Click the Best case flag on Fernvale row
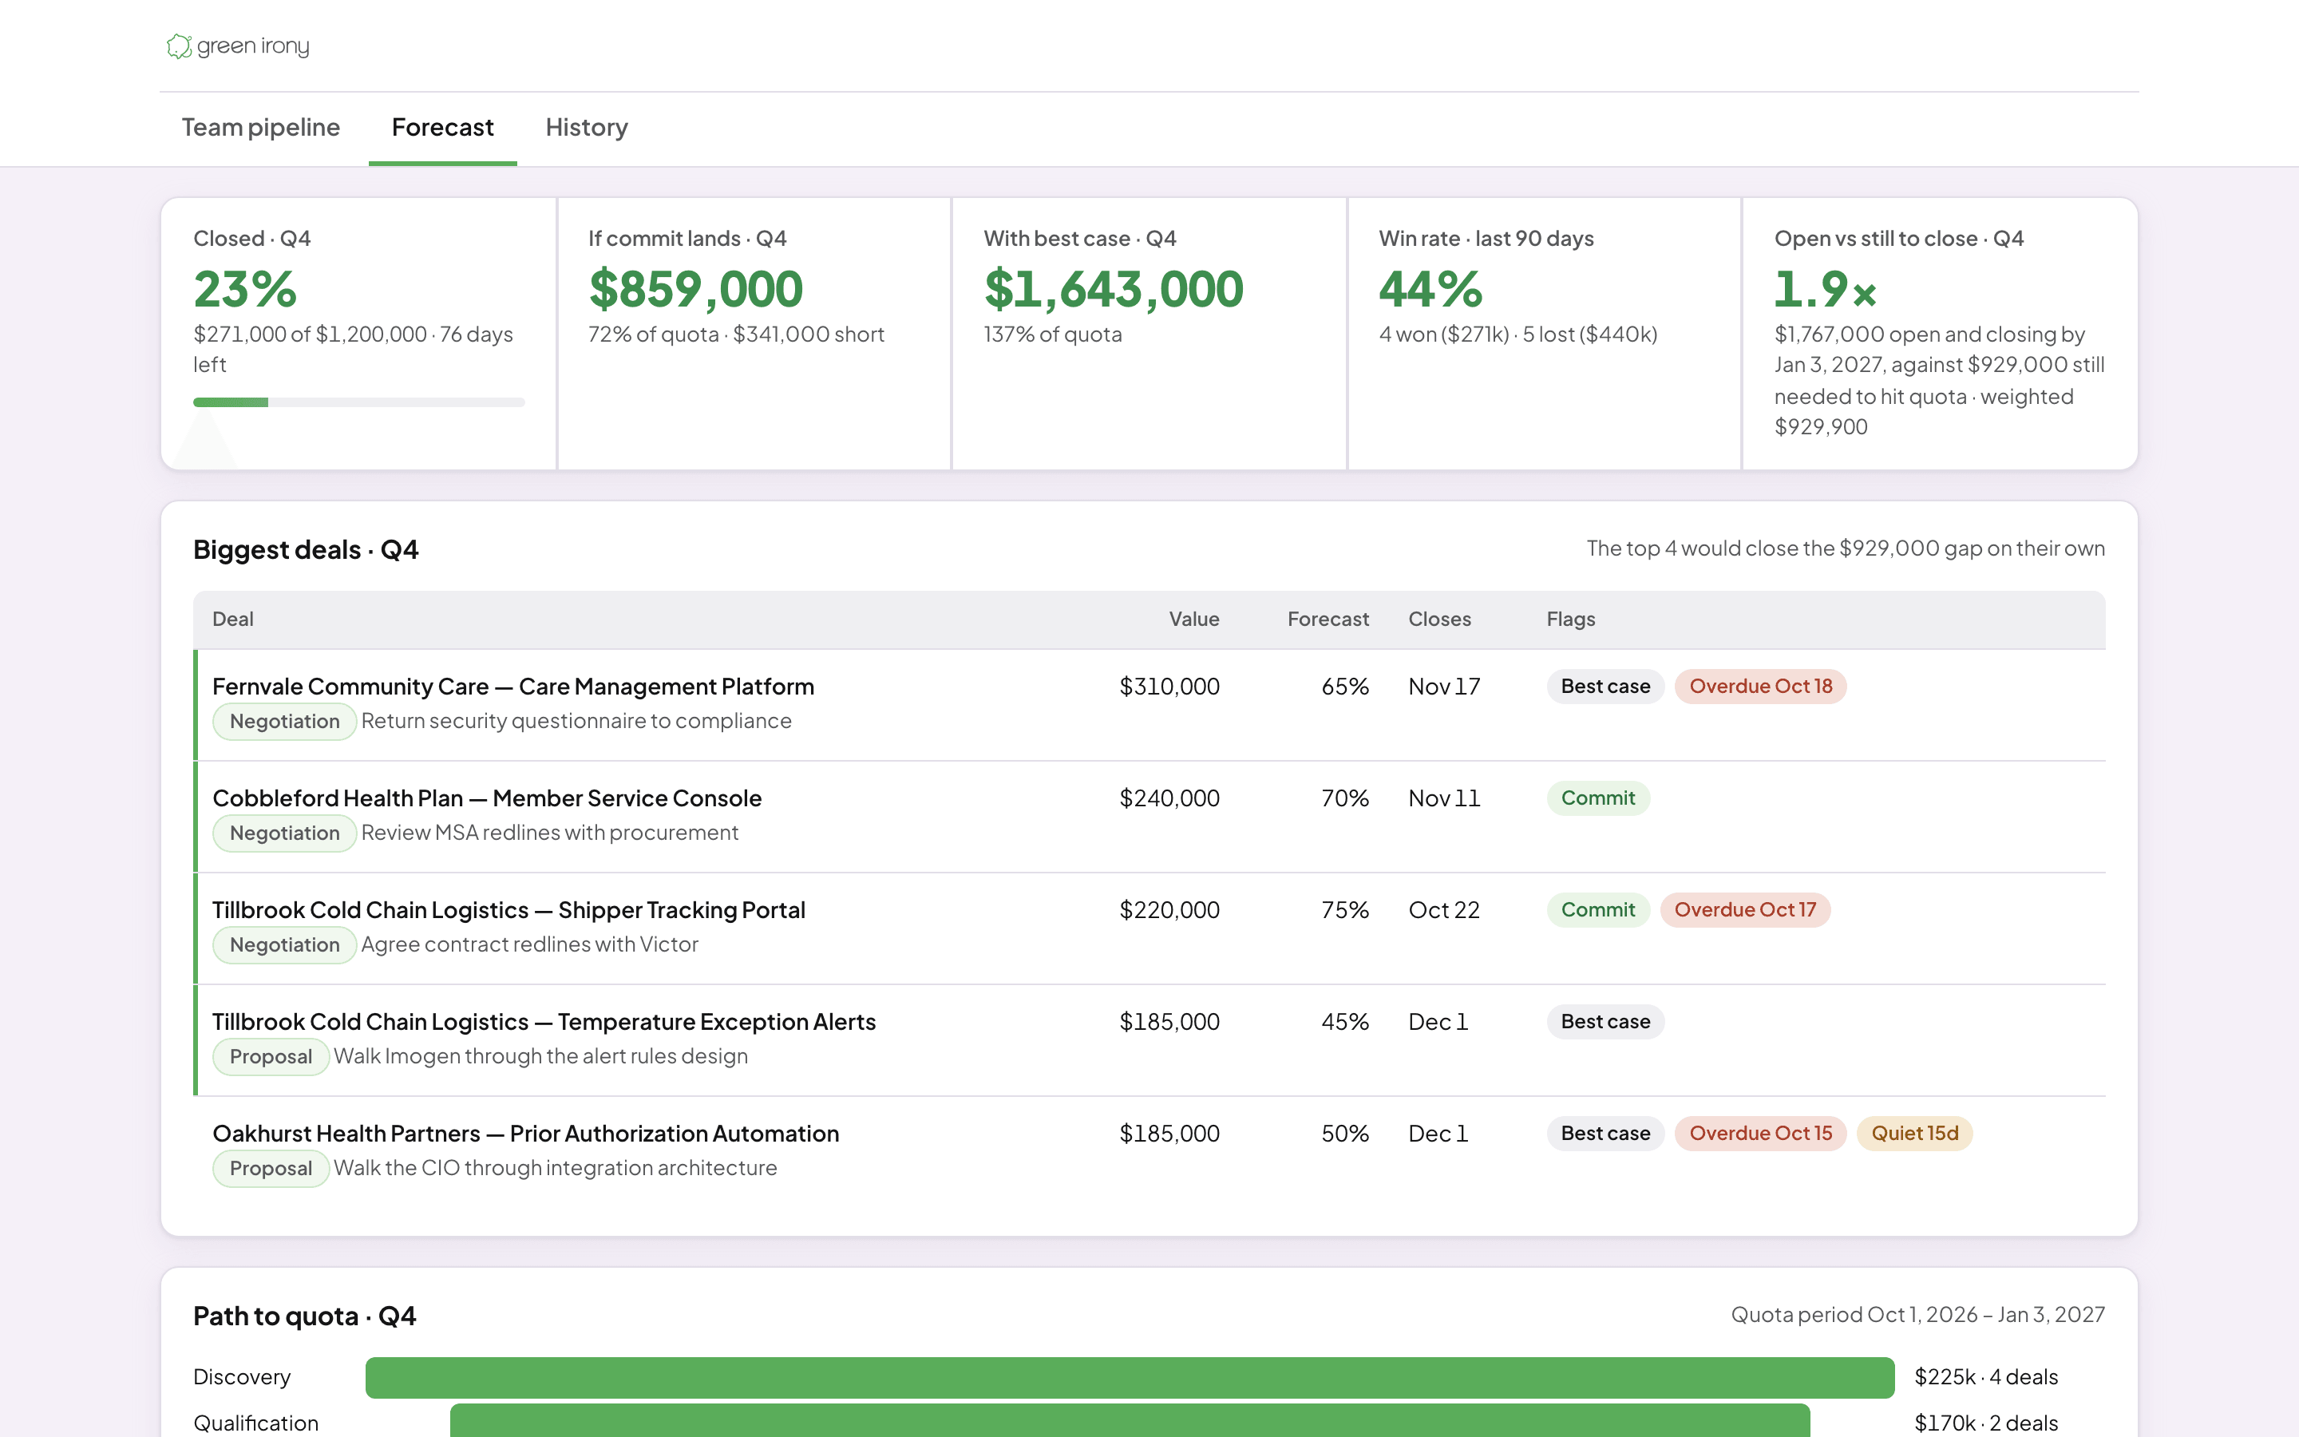 [x=1605, y=687]
